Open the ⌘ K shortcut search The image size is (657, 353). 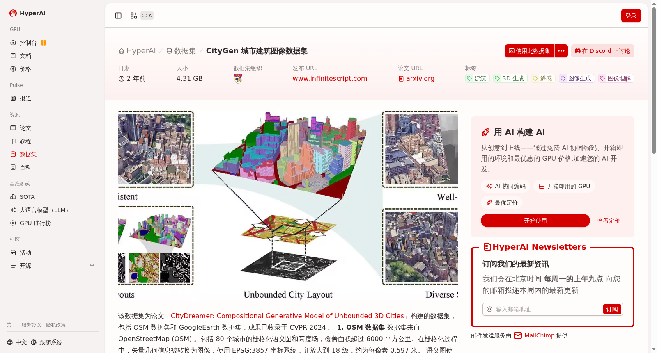147,16
